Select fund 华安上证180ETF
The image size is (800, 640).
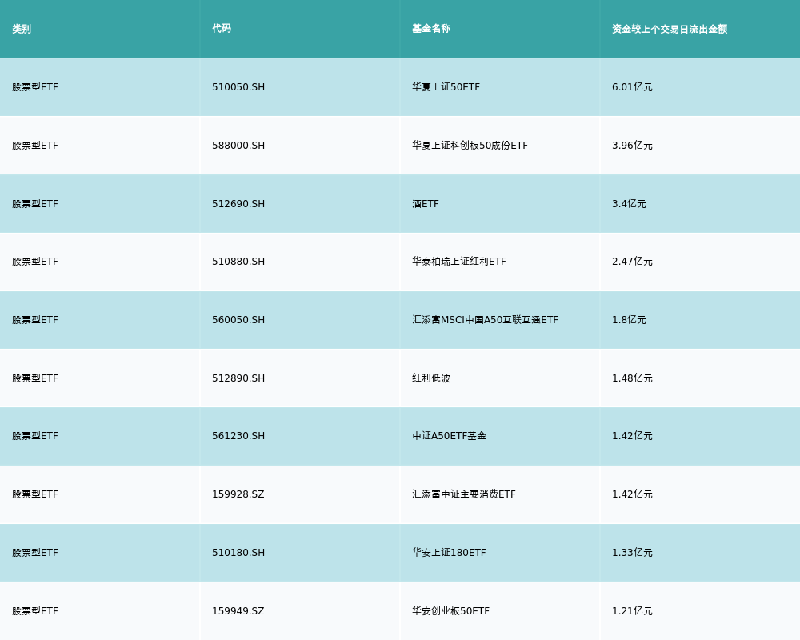tap(449, 553)
